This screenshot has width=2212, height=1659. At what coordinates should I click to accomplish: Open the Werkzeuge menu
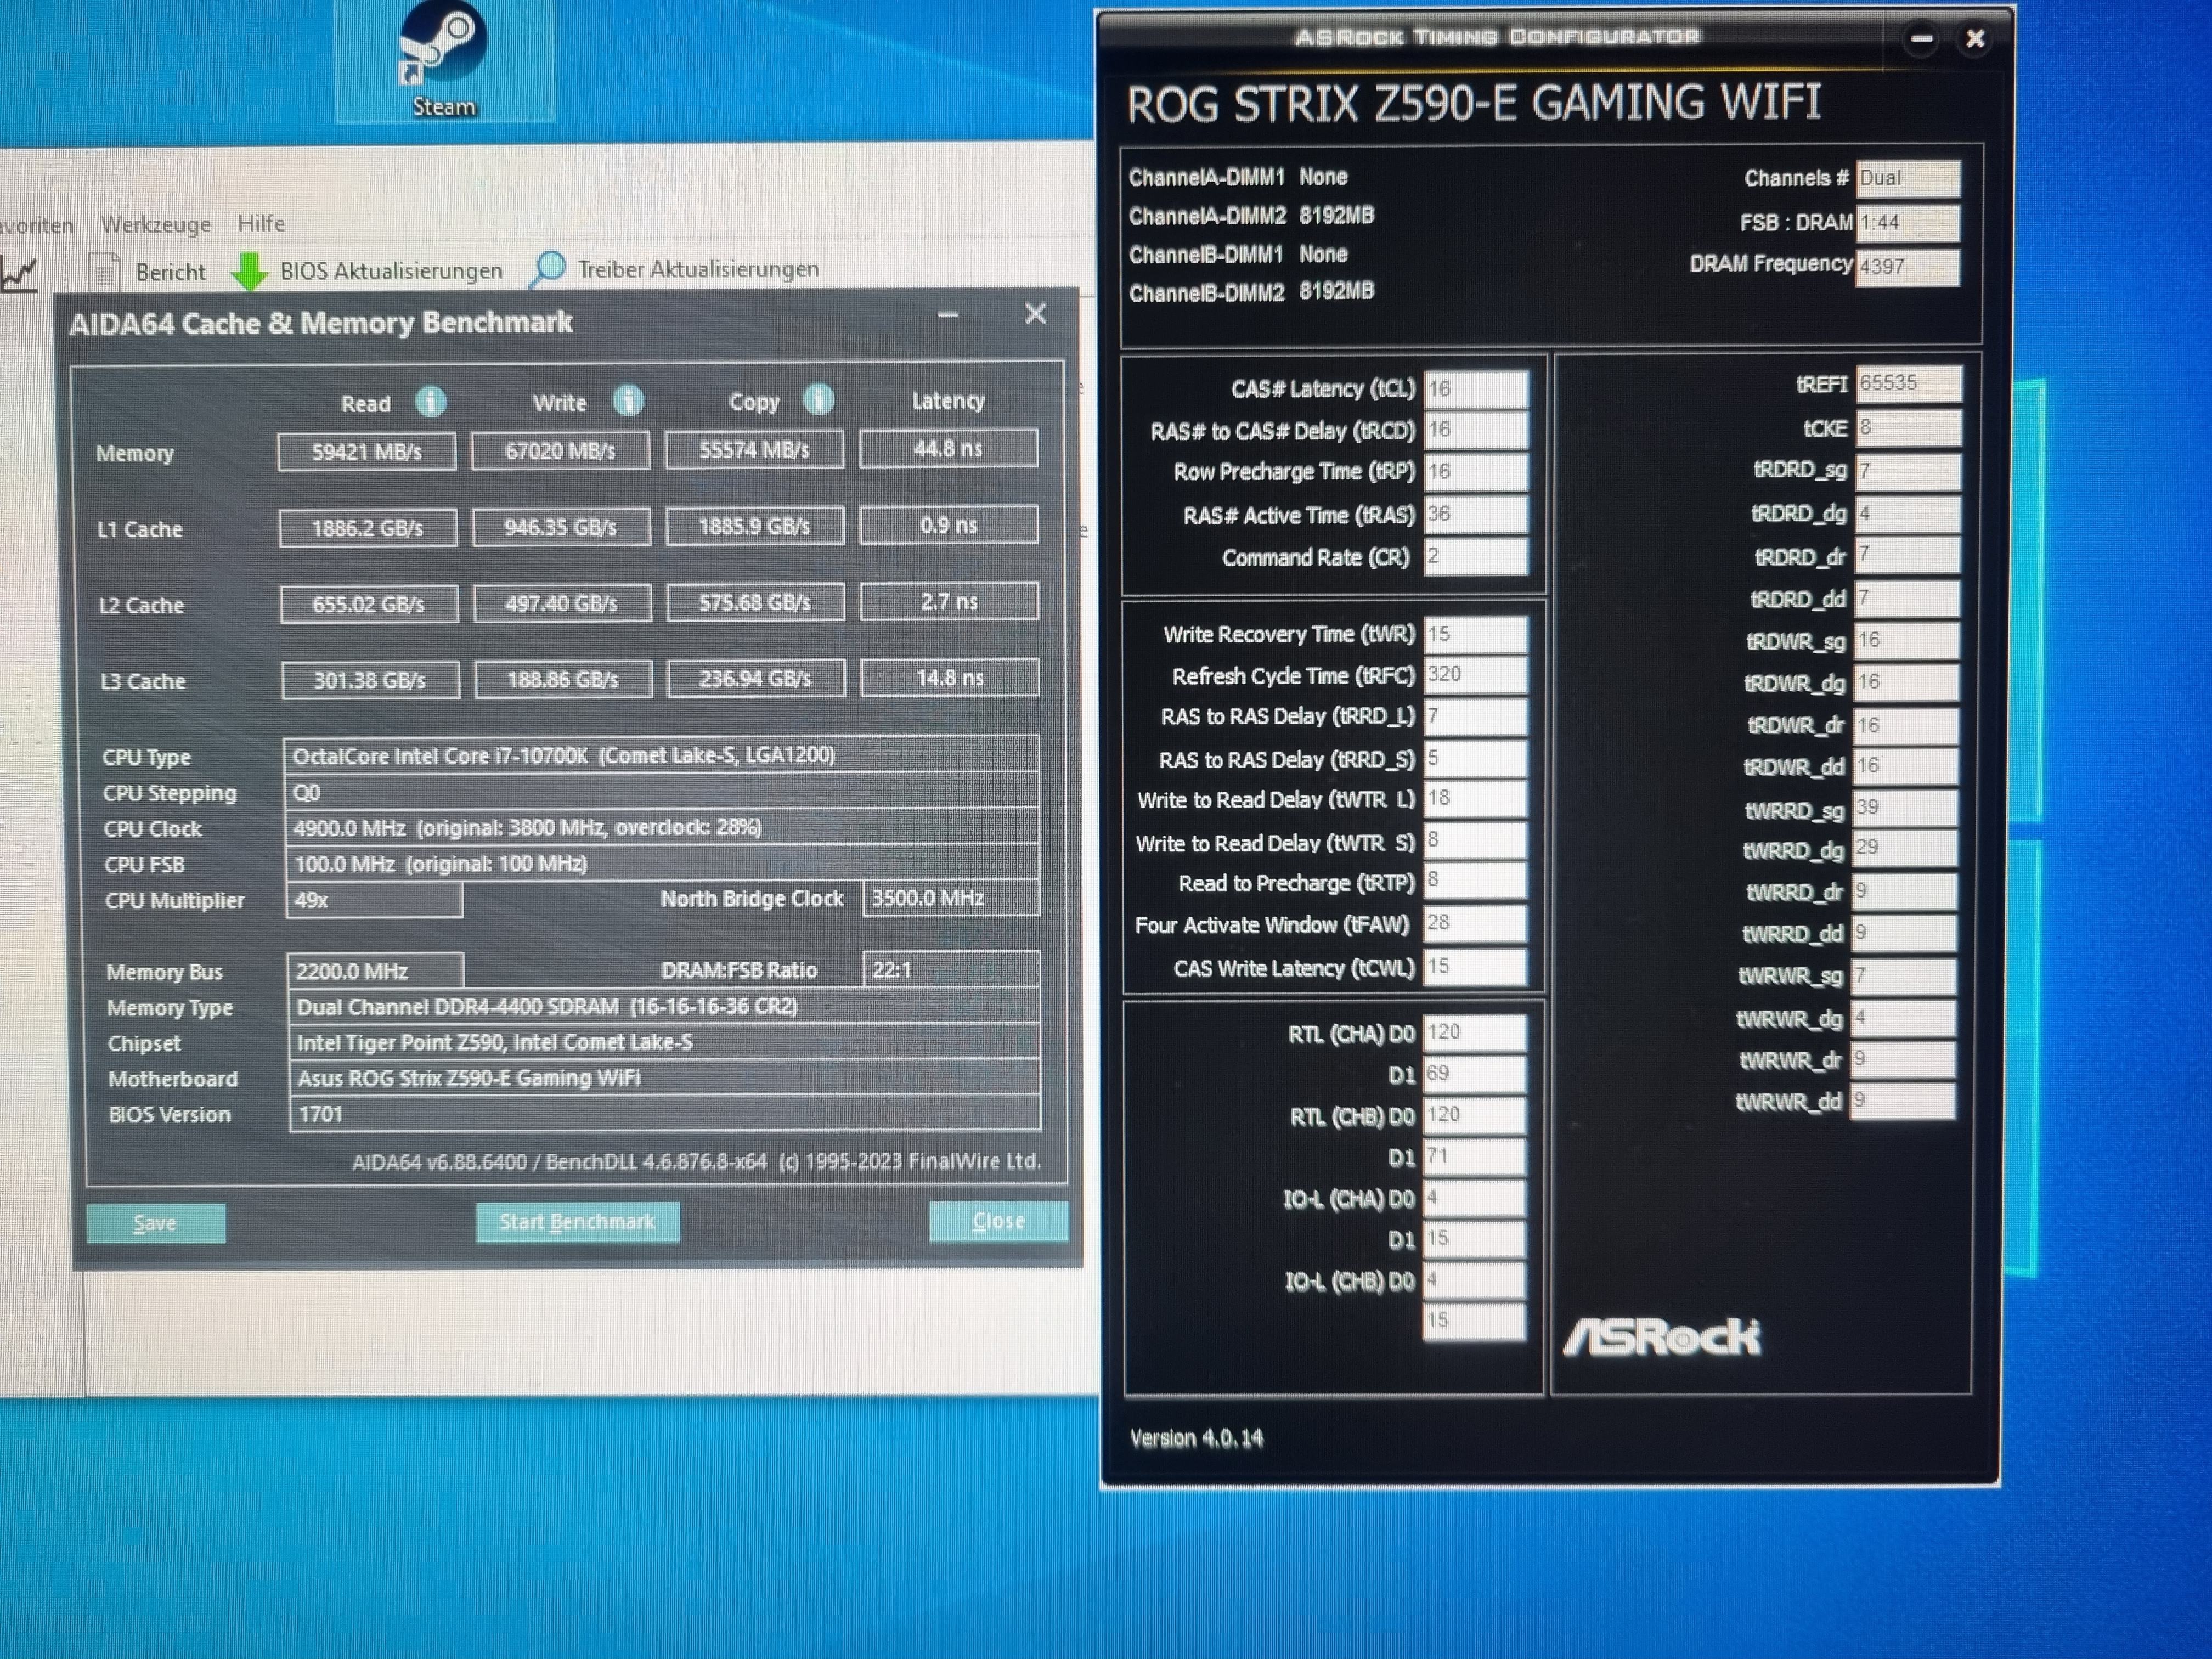[156, 224]
